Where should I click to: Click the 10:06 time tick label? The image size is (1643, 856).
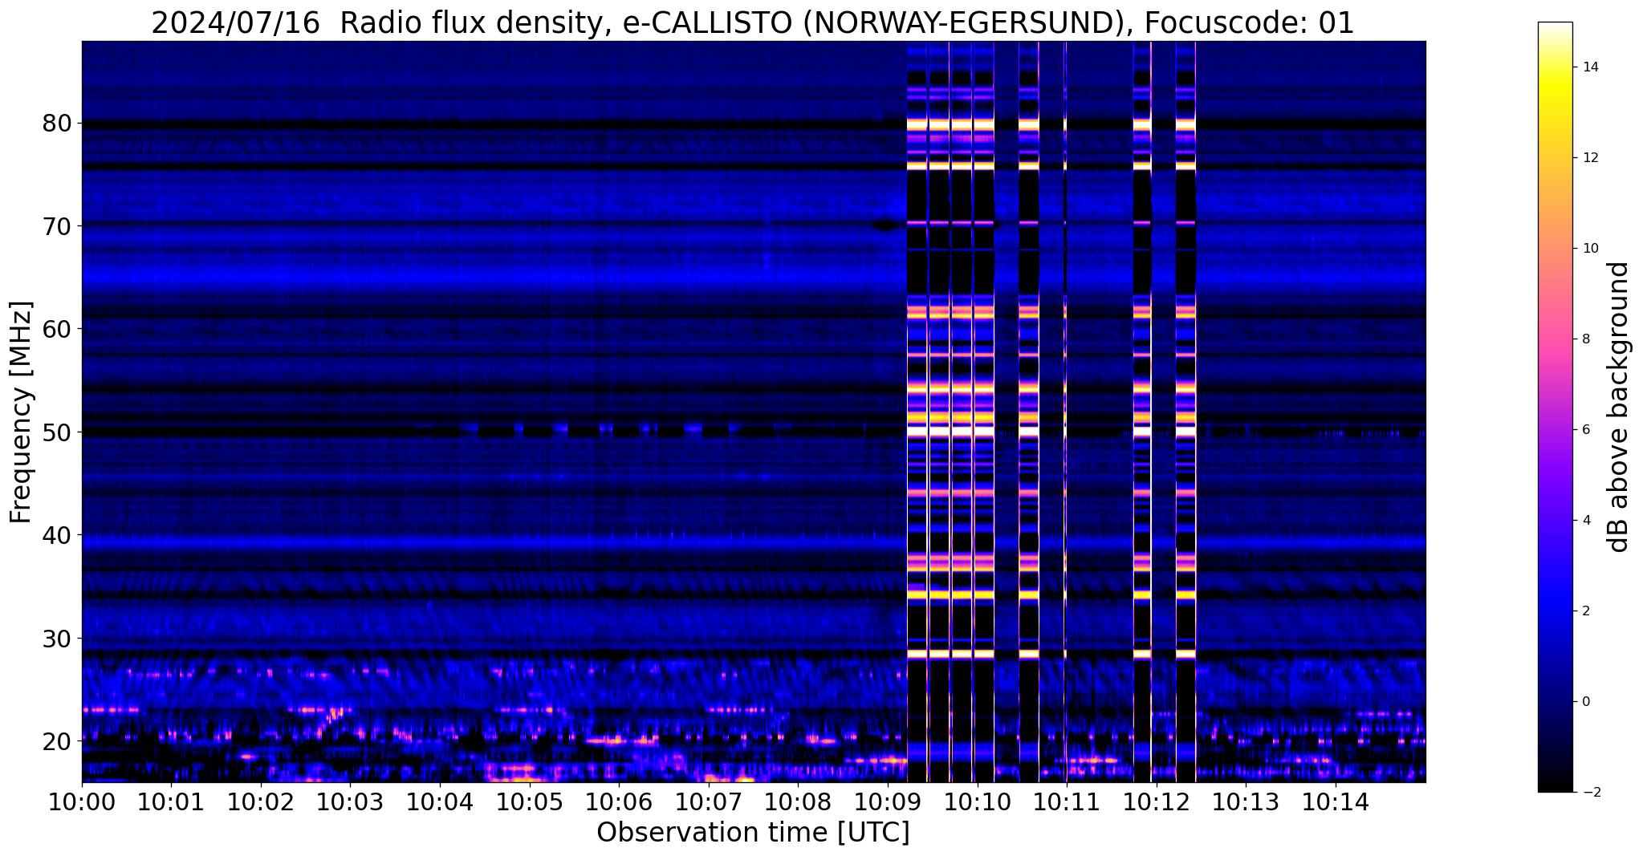pyautogui.click(x=619, y=802)
